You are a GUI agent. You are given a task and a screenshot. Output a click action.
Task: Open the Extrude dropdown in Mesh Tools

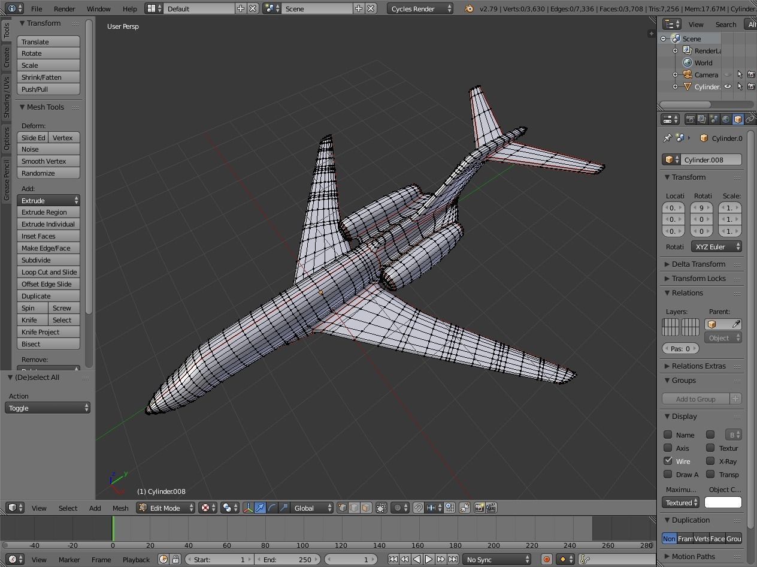click(x=49, y=200)
